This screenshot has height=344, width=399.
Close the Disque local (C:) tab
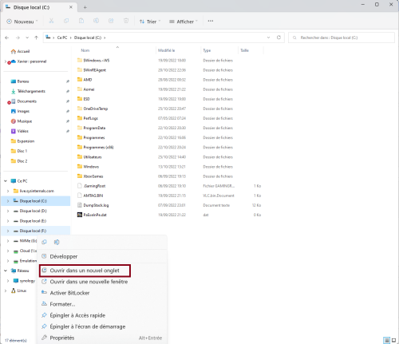tap(71, 7)
